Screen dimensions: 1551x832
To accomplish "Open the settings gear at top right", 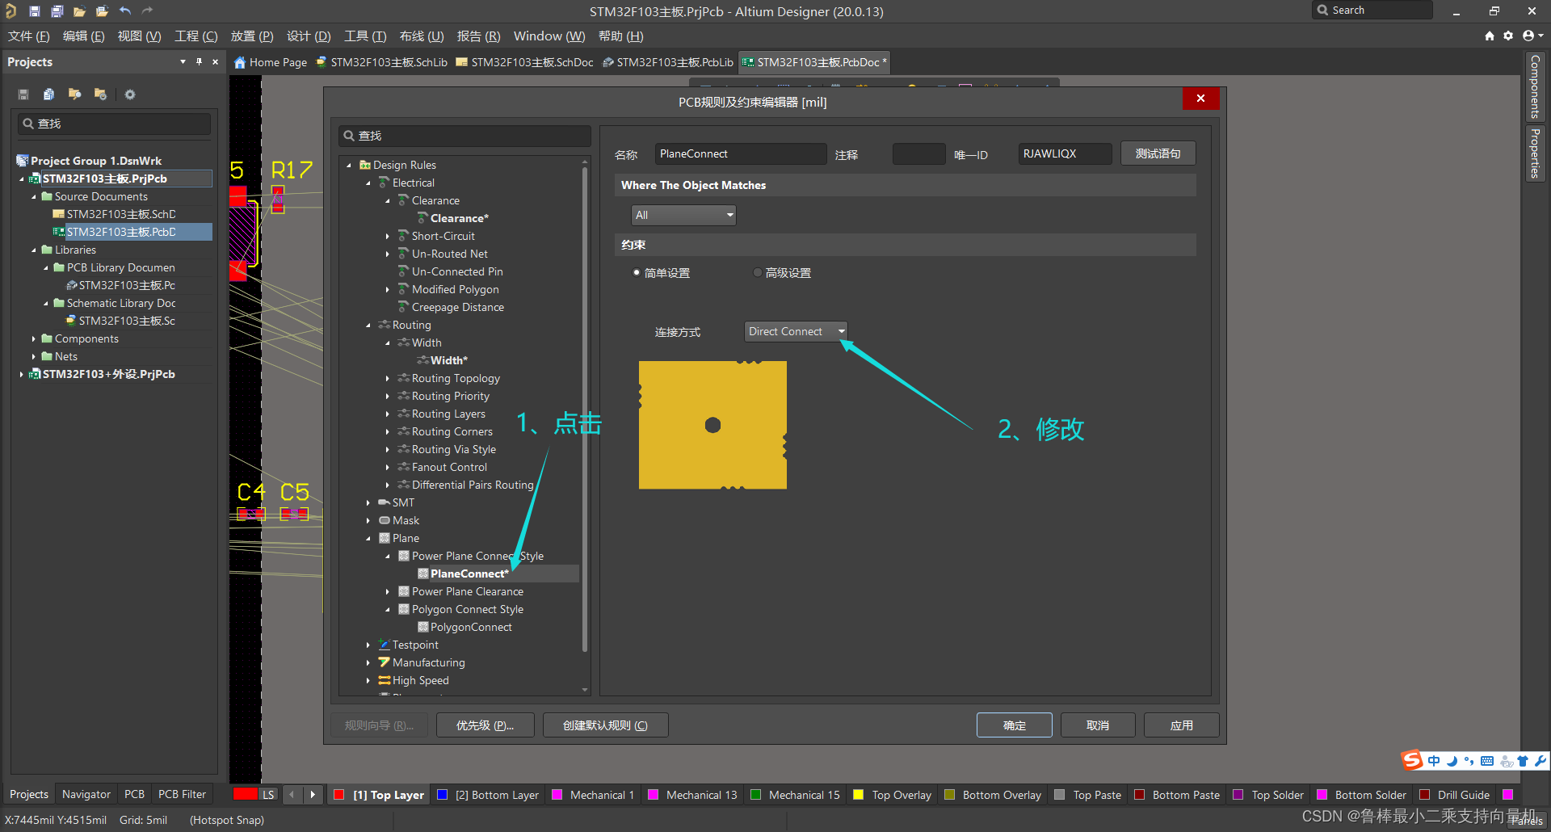I will pos(1508,36).
